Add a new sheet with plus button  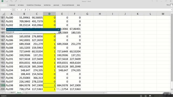coord(26,93)
